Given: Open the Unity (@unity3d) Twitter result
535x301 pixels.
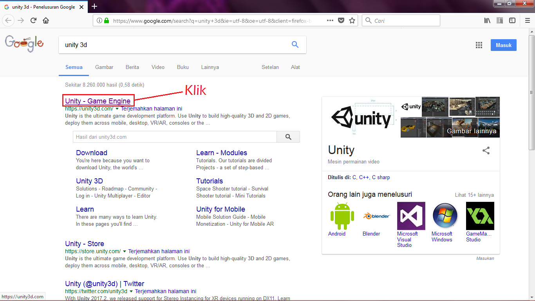Looking at the screenshot, I should (105, 284).
